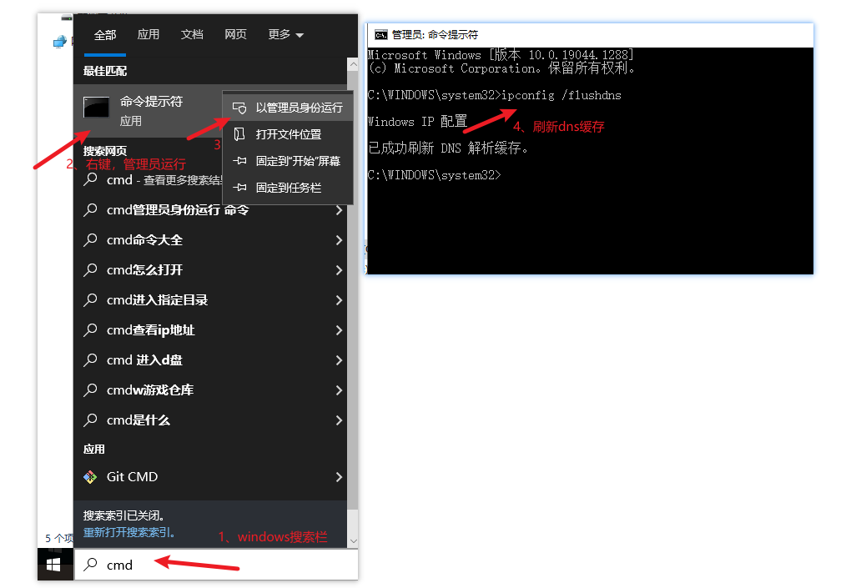Click the results scrollbar up arrow

pos(353,64)
